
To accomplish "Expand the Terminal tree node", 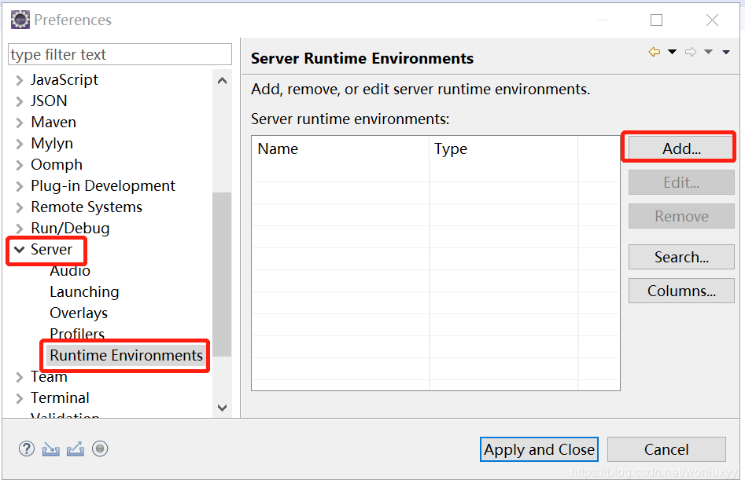I will pos(19,398).
